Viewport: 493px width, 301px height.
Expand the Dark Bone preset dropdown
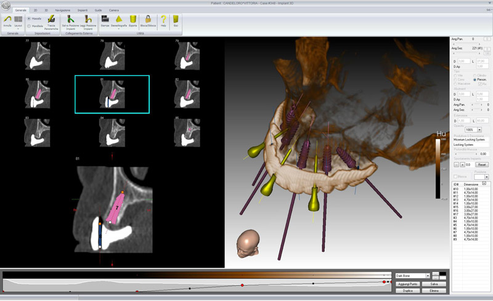coord(426,276)
